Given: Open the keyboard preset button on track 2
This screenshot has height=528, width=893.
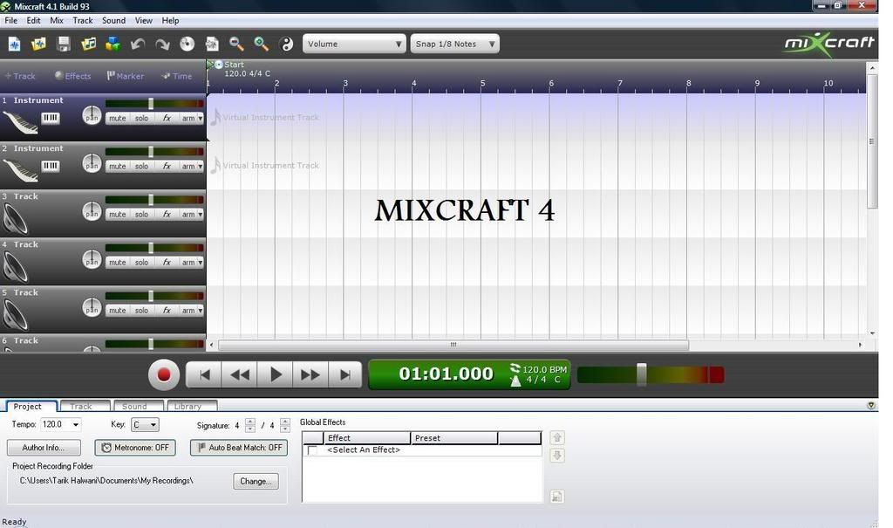Looking at the screenshot, I should point(50,166).
